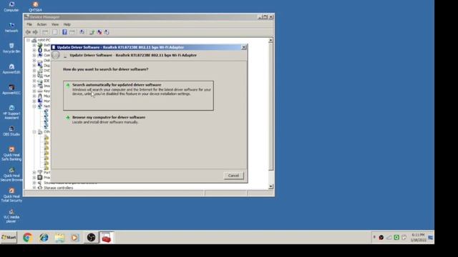Click the Update Driver Software toolbar icon

click(x=92, y=32)
